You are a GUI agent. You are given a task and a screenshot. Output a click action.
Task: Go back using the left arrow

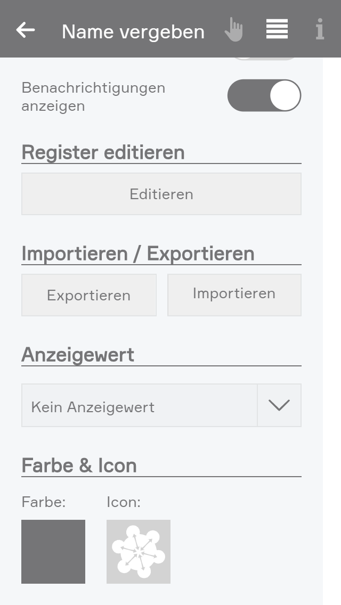(26, 30)
